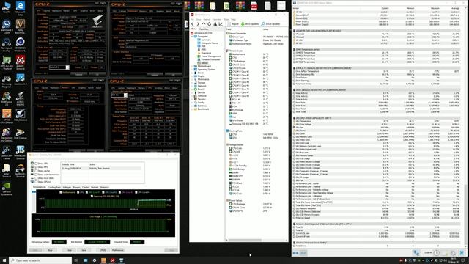Click Stop button in stability test
Screen dimensions: 469x264
tap(51, 250)
